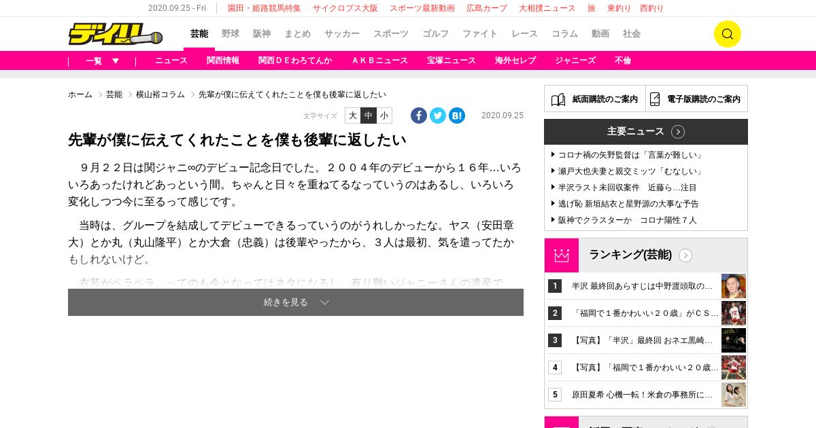
Task: Open ranking 1: 半沢 最終回あらすじ
Action: pos(642,286)
